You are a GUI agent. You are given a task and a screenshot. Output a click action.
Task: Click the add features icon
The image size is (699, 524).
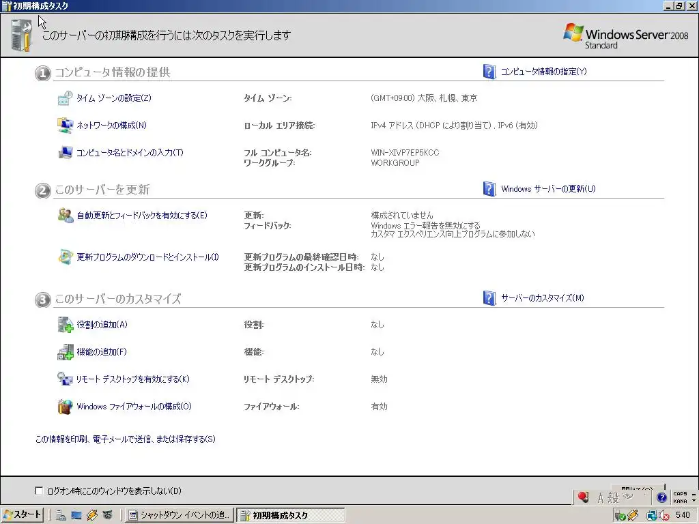coord(66,352)
